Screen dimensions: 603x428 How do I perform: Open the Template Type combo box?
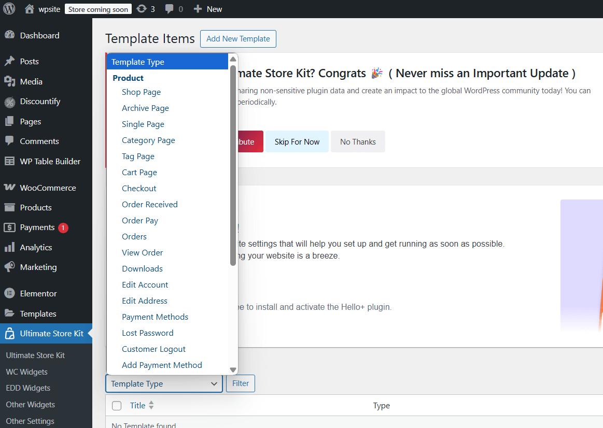coord(164,383)
